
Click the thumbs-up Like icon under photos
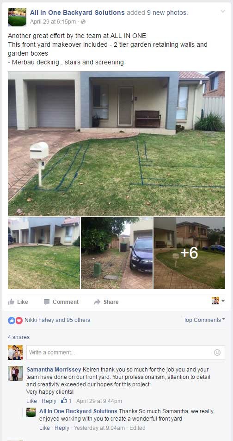pos(11,302)
